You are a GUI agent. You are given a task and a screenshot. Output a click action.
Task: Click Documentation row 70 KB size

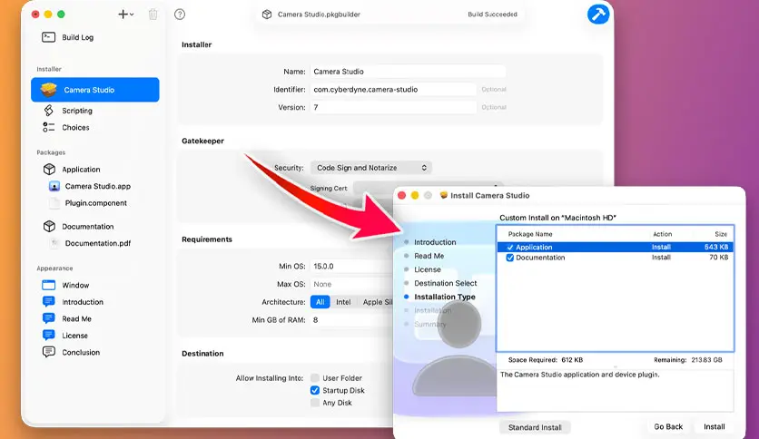point(718,258)
